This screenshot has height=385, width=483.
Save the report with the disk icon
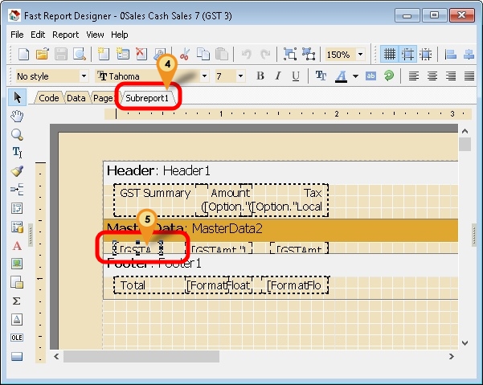[x=61, y=55]
